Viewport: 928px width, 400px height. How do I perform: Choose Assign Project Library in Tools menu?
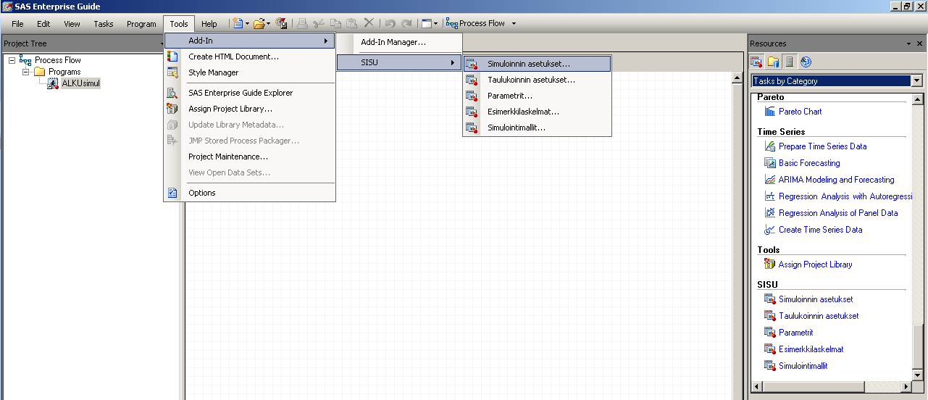tap(249, 109)
